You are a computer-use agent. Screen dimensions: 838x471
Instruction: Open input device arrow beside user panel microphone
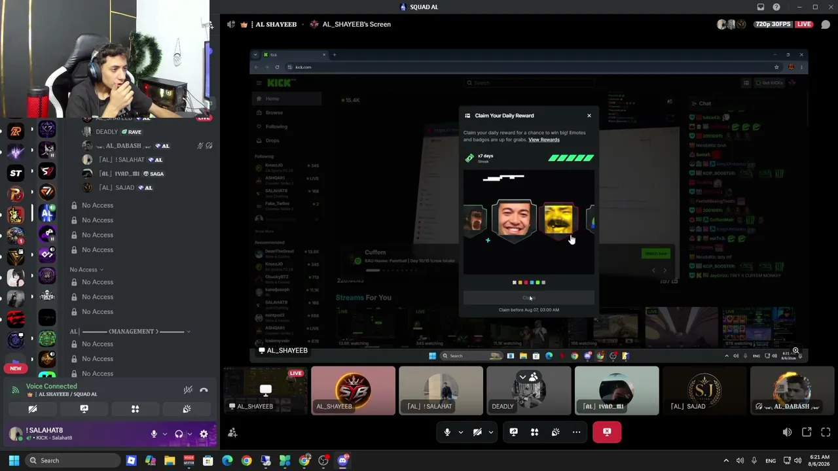click(164, 434)
